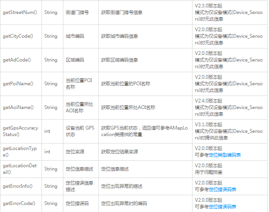
Task: Select the getCityCode() method name
Action: click(x=18, y=36)
